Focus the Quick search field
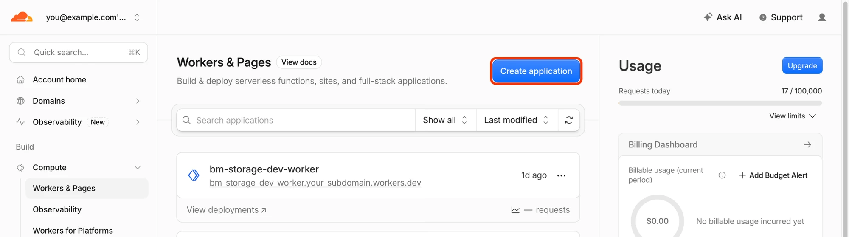 79,52
